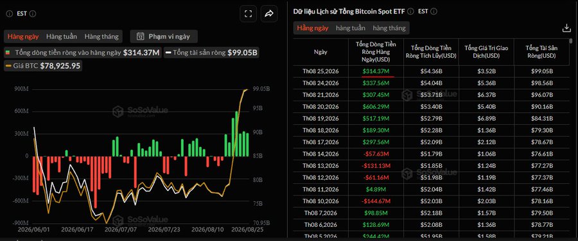Click the orange line swatch of BTC price legend
Image resolution: width=578 pixels, height=241 pixels.
click(9, 66)
